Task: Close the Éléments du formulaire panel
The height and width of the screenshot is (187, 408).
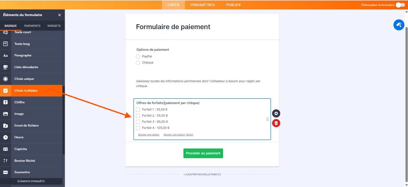Action: coord(60,15)
